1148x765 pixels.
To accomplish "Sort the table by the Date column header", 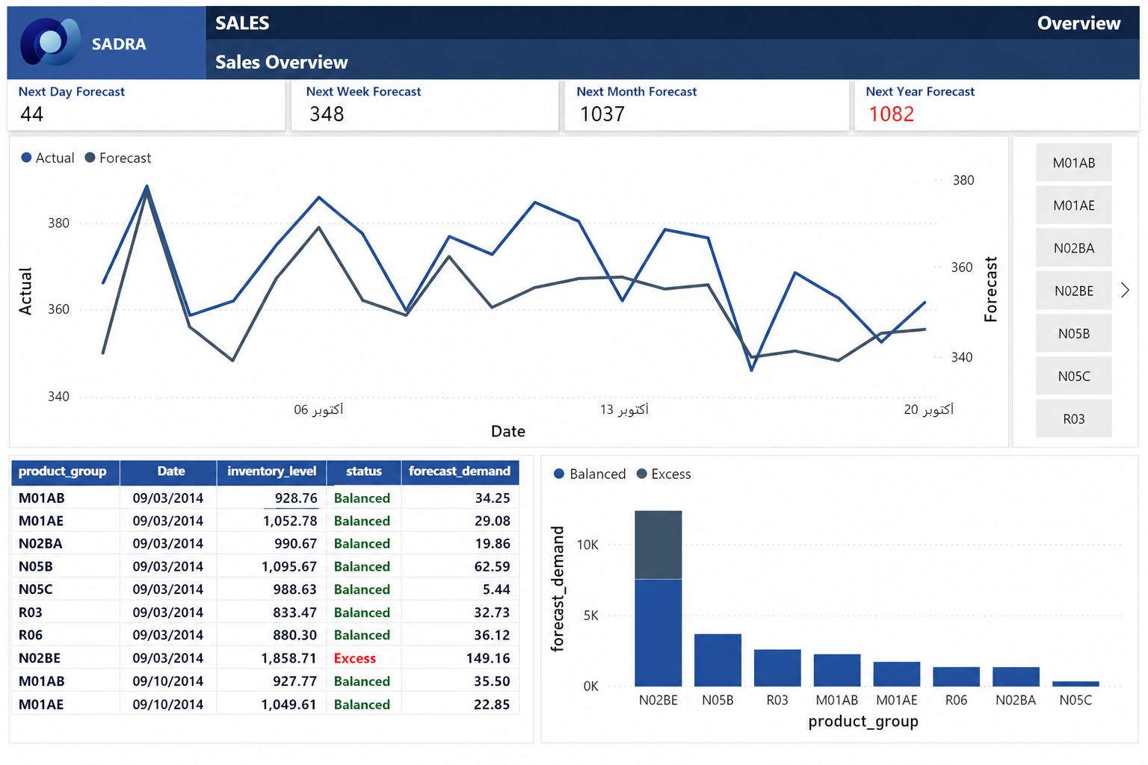I will (170, 471).
